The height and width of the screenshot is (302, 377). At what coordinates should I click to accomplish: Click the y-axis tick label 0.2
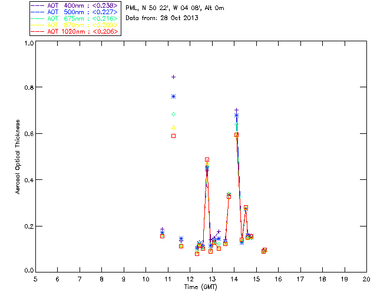coord(29,226)
